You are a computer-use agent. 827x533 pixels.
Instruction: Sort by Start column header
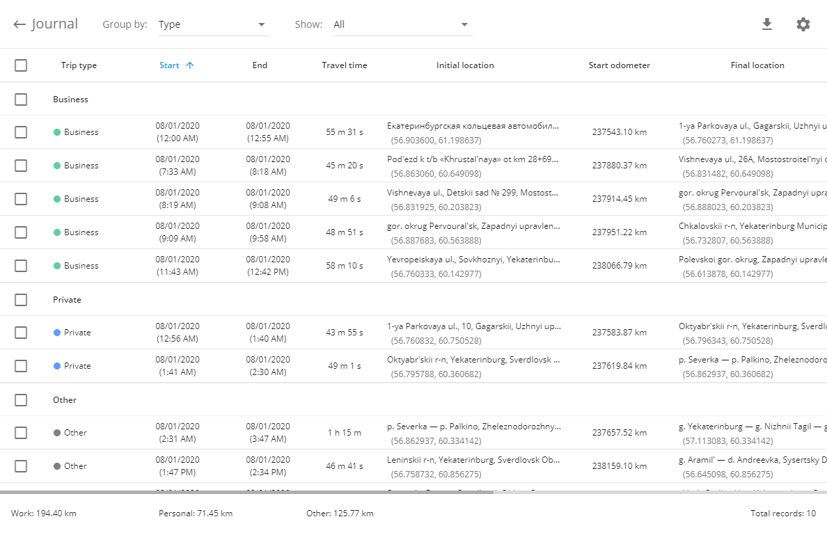(x=169, y=65)
